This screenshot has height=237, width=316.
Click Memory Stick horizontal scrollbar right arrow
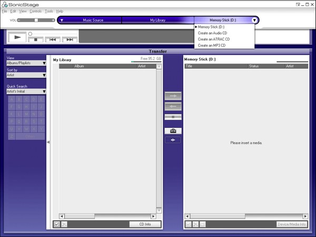(305, 216)
